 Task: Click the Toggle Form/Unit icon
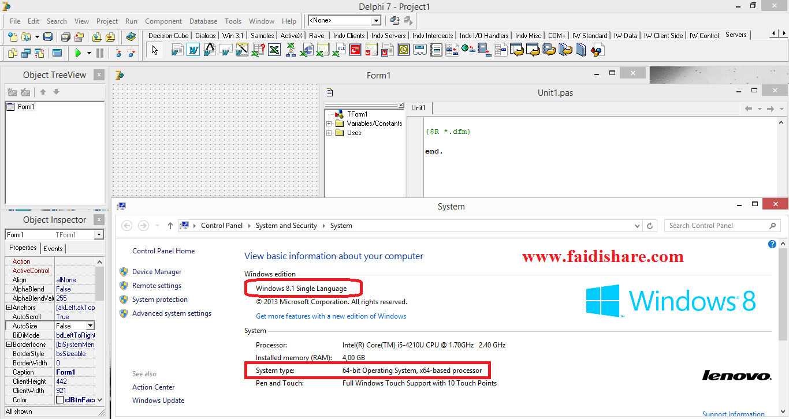(x=39, y=53)
